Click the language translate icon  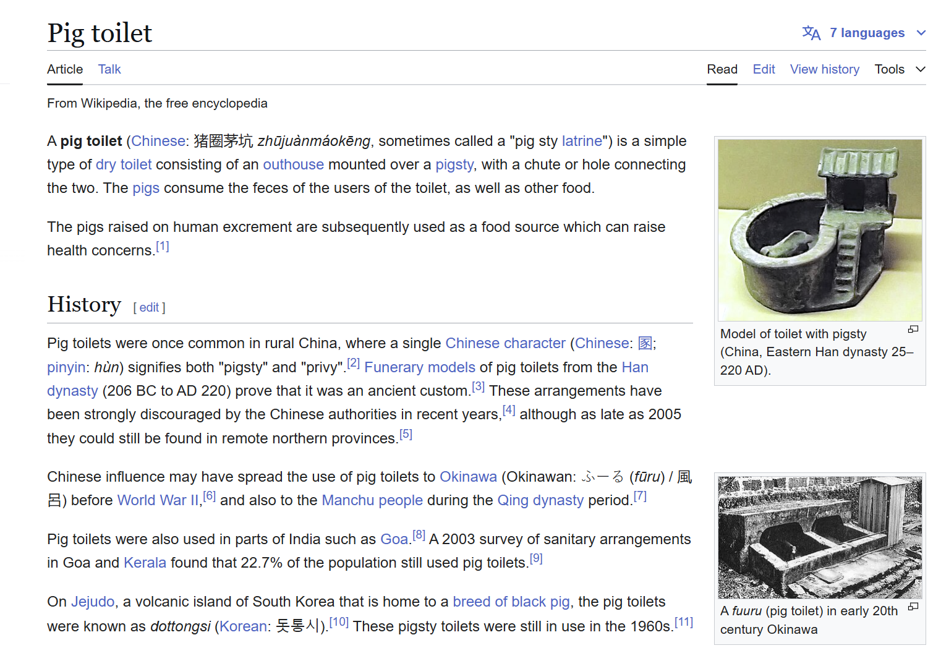point(811,33)
